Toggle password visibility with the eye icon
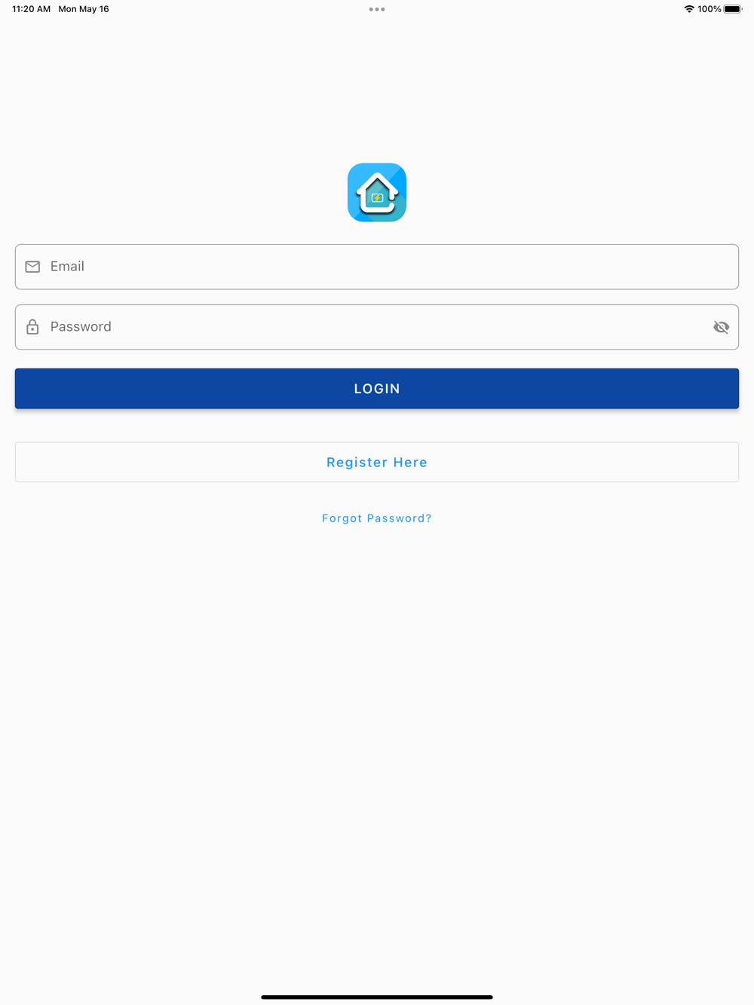Image resolution: width=754 pixels, height=1005 pixels. [x=721, y=327]
